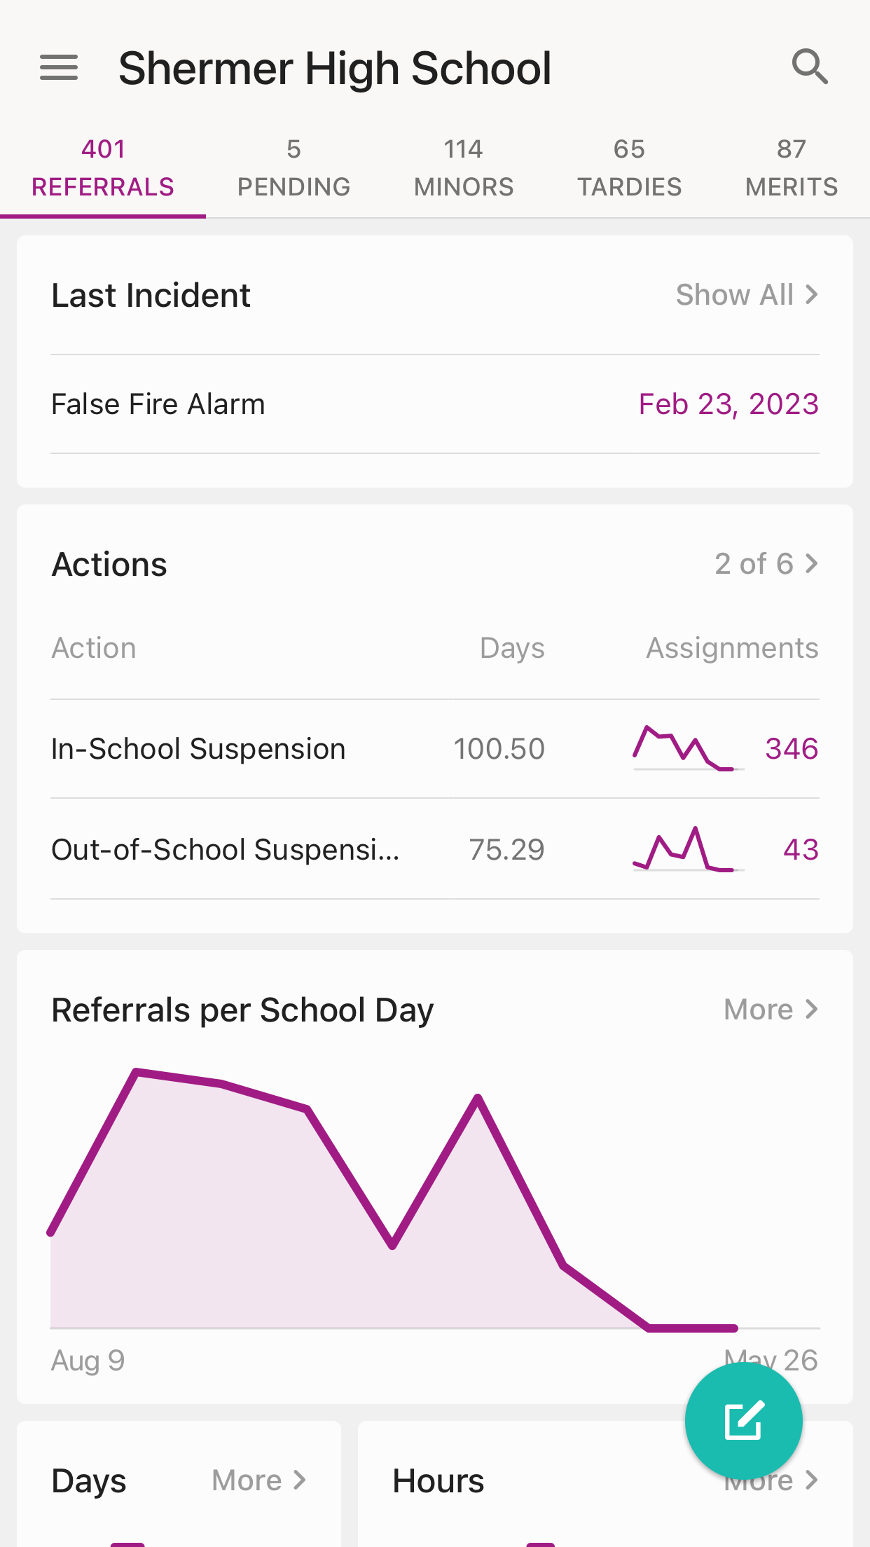Tap the 43 assignments count
Image resolution: width=870 pixels, height=1547 pixels.
[801, 850]
